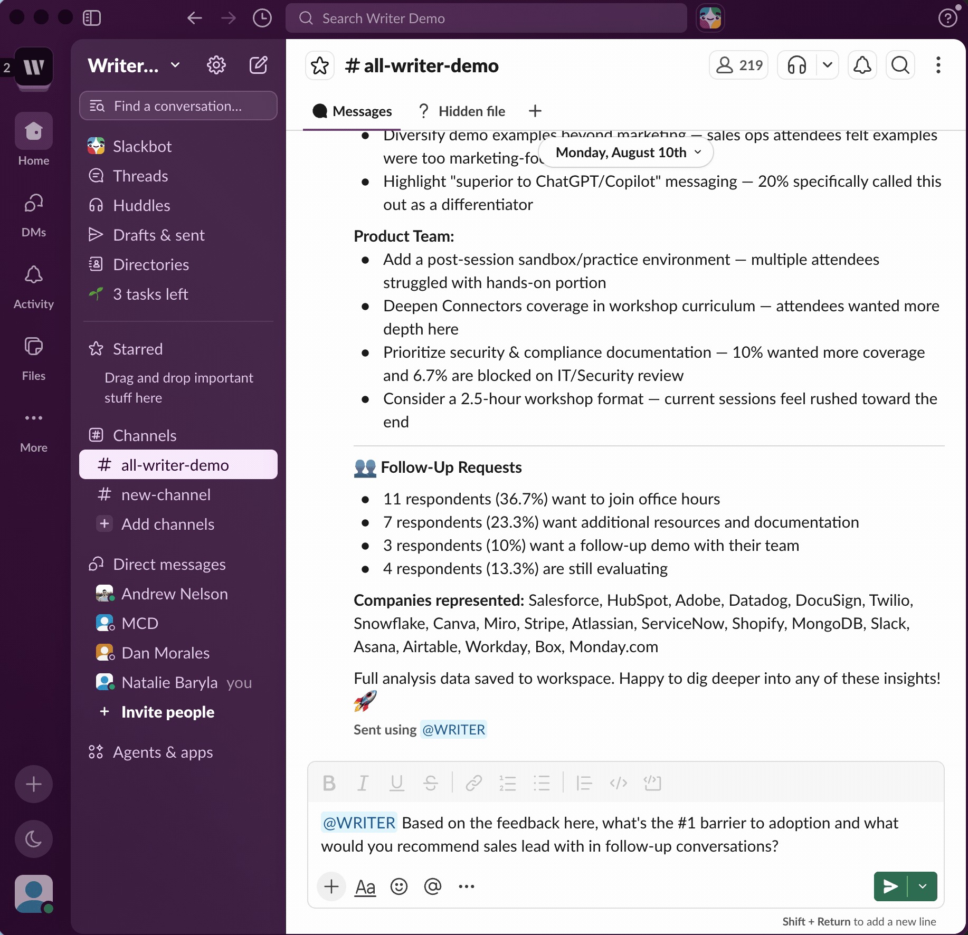Select the new-channel channel

178,494
